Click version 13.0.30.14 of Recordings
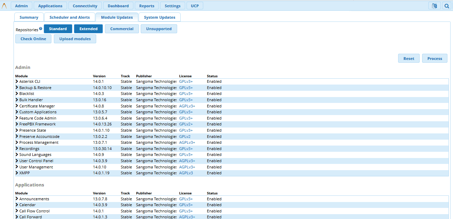This screenshot has width=453, height=219. pyautogui.click(x=102, y=149)
